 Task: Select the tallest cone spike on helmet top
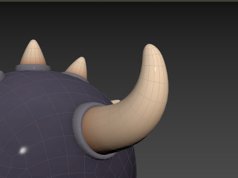(33, 53)
